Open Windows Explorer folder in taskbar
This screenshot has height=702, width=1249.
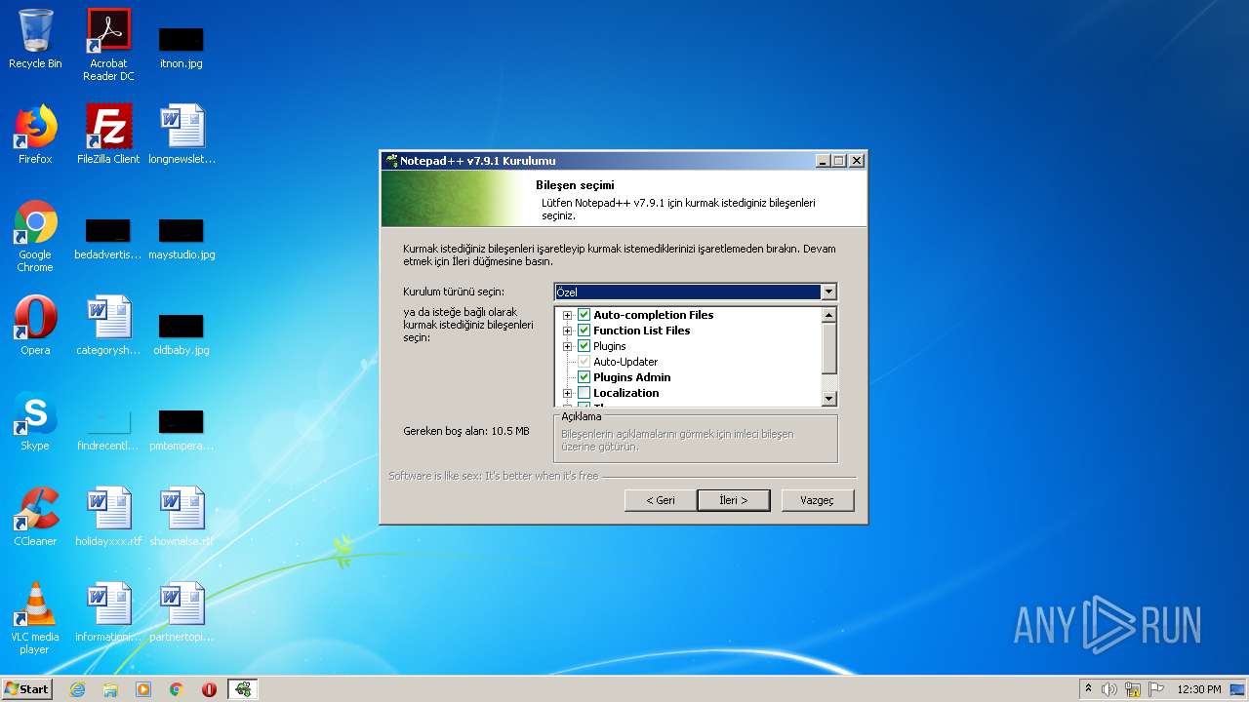tap(110, 689)
